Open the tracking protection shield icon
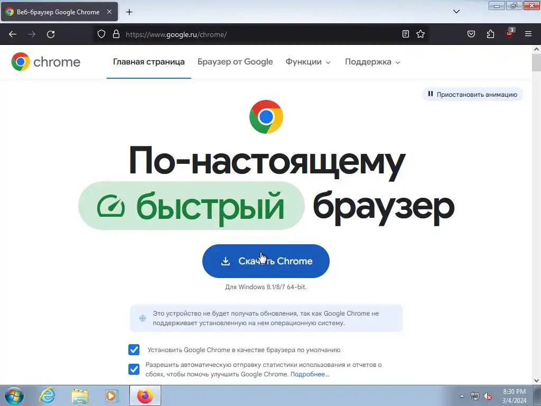This screenshot has width=541, height=406. coord(101,34)
